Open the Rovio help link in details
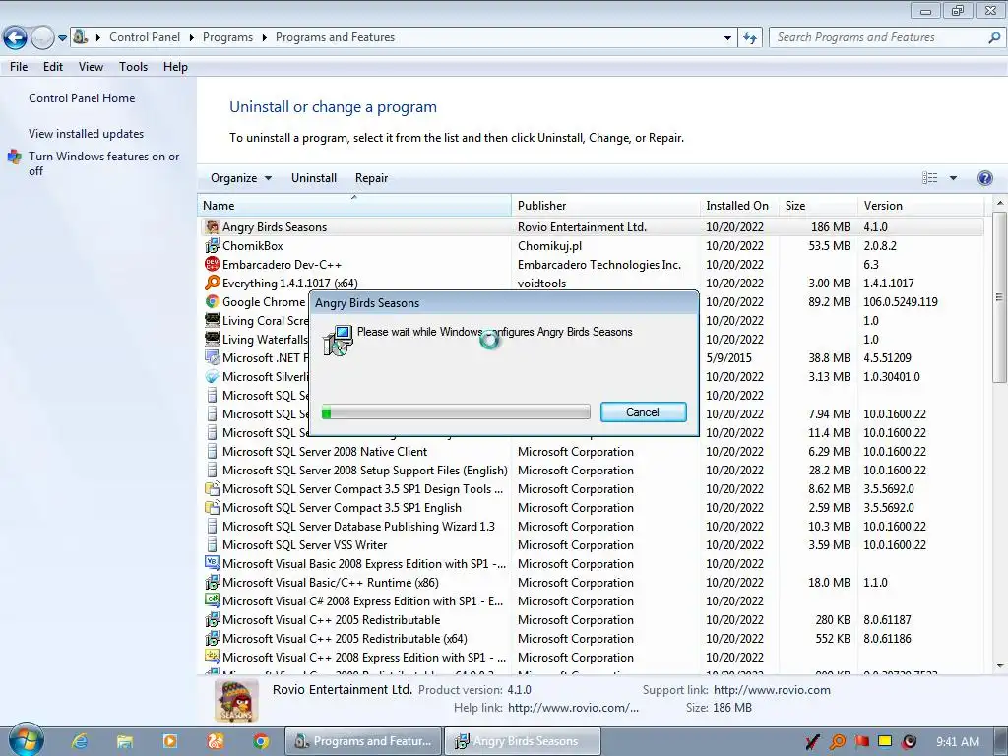The width and height of the screenshot is (1008, 756). click(574, 708)
